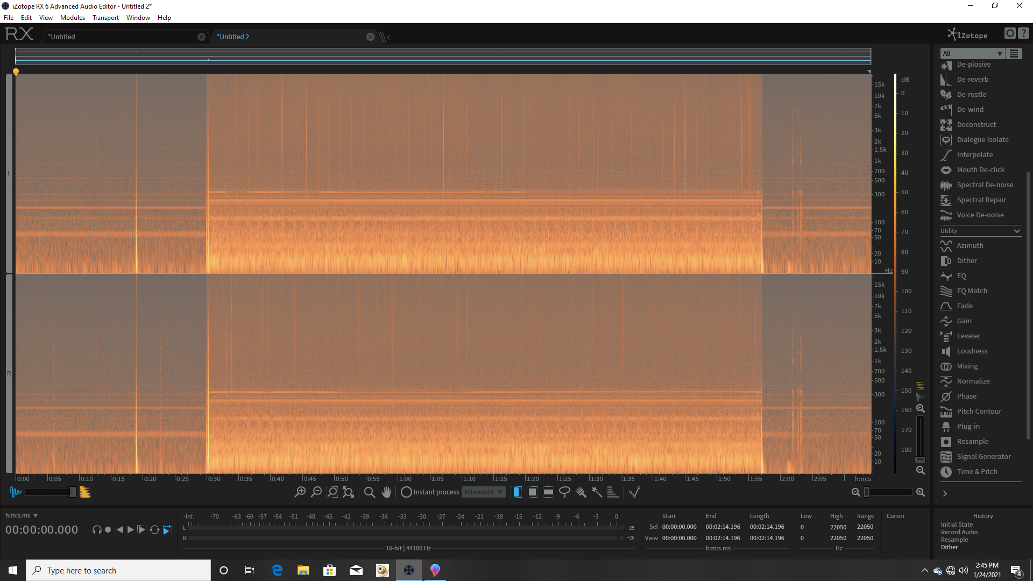Viewport: 1033px width, 581px height.
Task: Pick the Grab hand tool
Action: (386, 492)
